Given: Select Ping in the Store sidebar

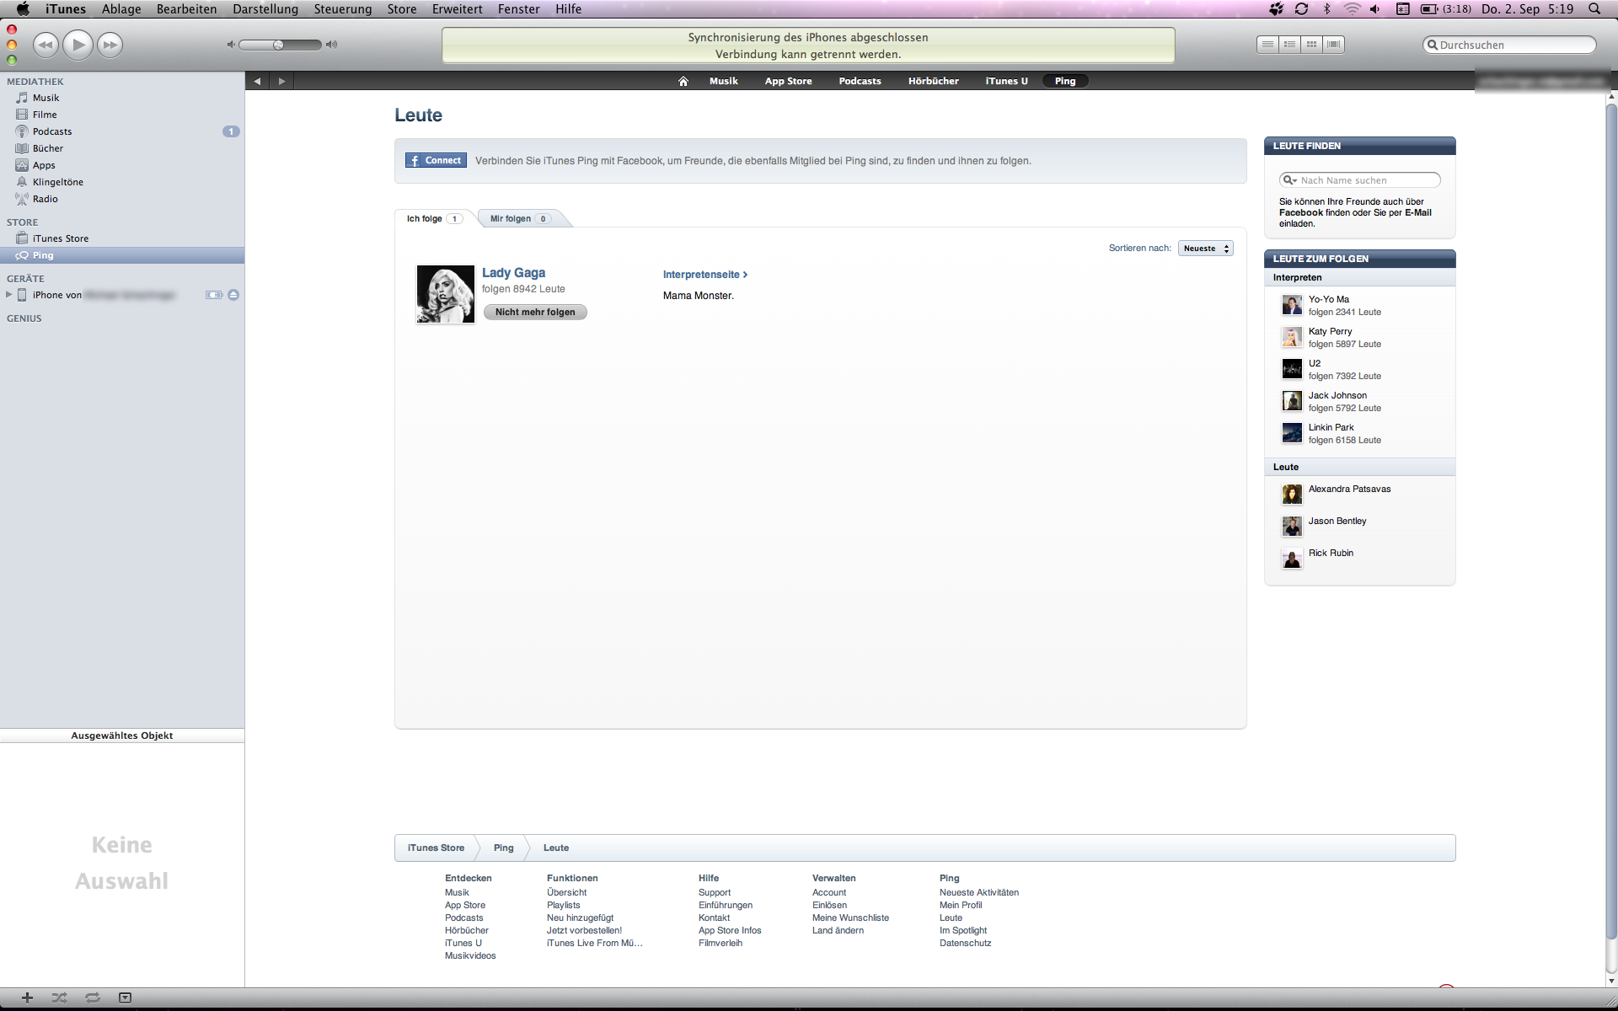Looking at the screenshot, I should (x=122, y=255).
